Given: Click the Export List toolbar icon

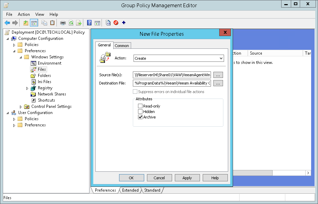Looking at the screenshot, I should 79,23.
